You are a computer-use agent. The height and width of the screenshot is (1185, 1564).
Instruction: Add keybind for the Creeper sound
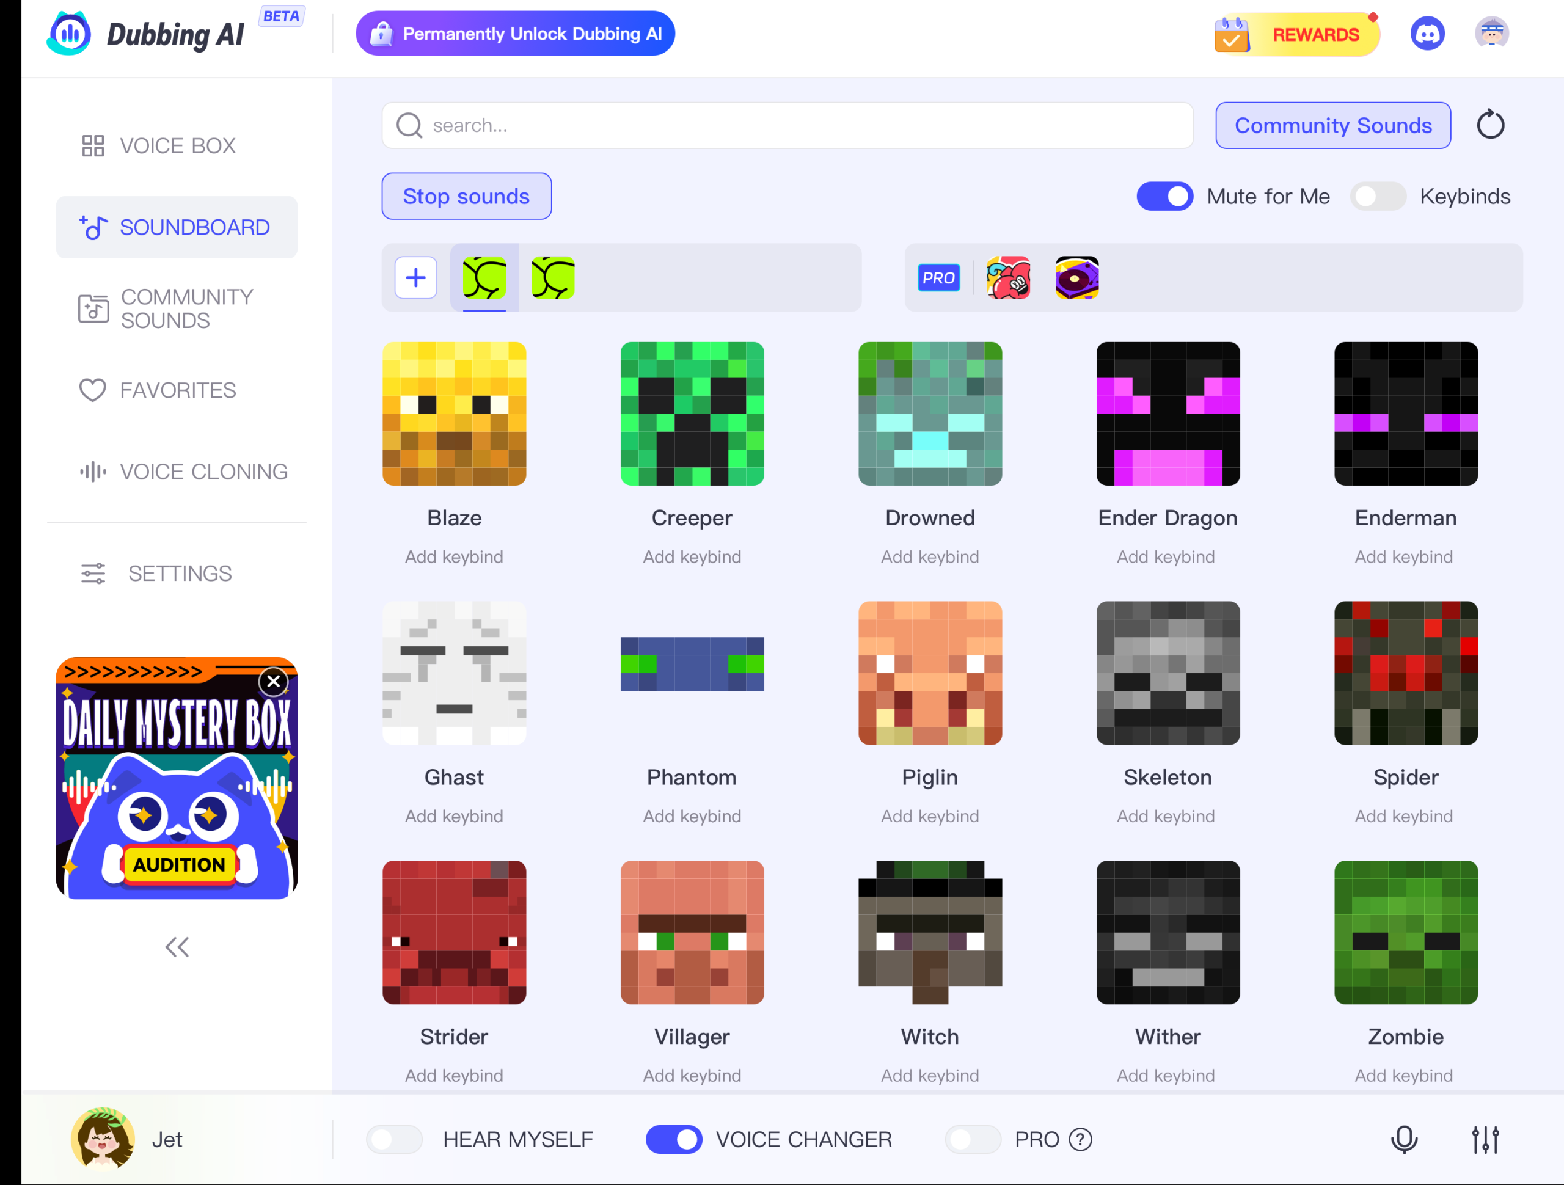pos(692,556)
